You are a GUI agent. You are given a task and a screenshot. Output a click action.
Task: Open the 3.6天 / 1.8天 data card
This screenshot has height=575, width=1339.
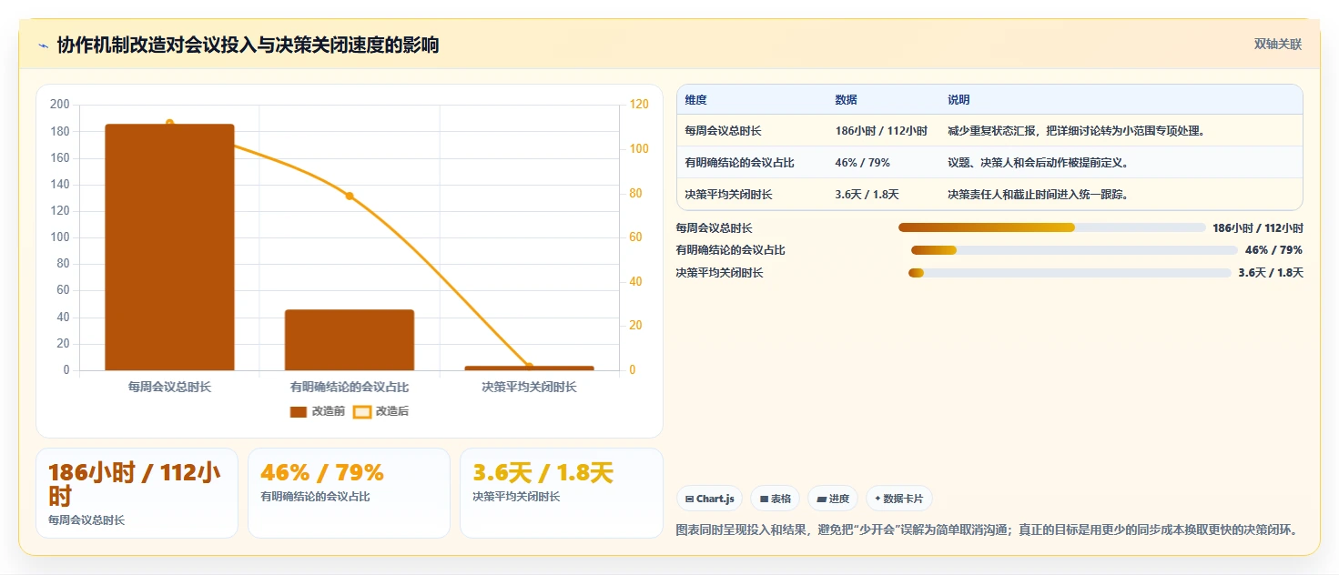coord(562,493)
